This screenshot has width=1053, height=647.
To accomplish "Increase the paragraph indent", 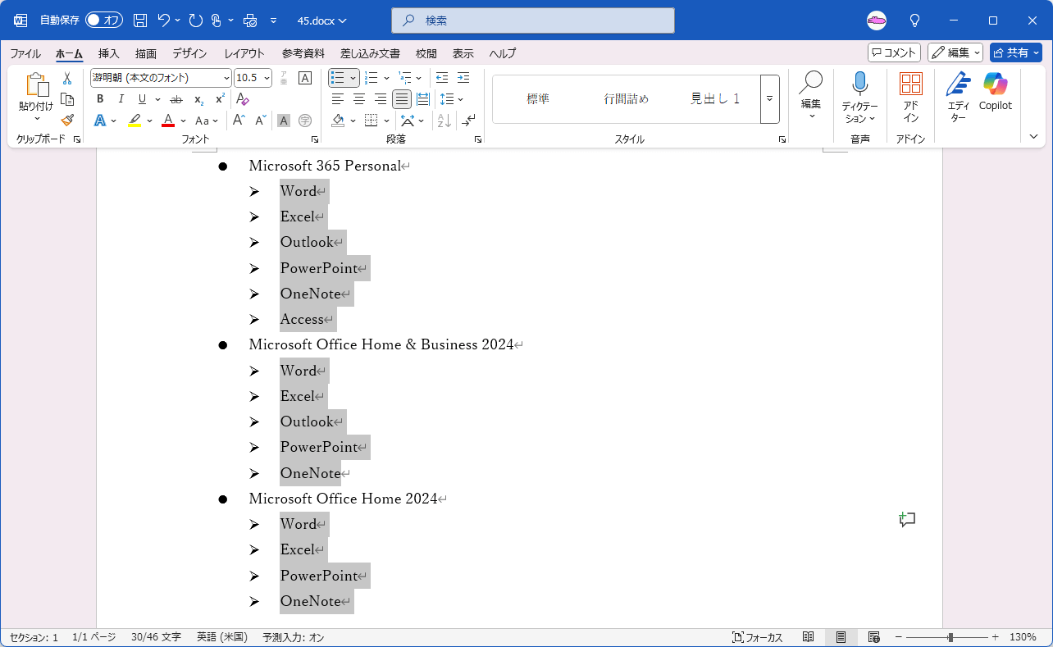I will click(x=463, y=78).
